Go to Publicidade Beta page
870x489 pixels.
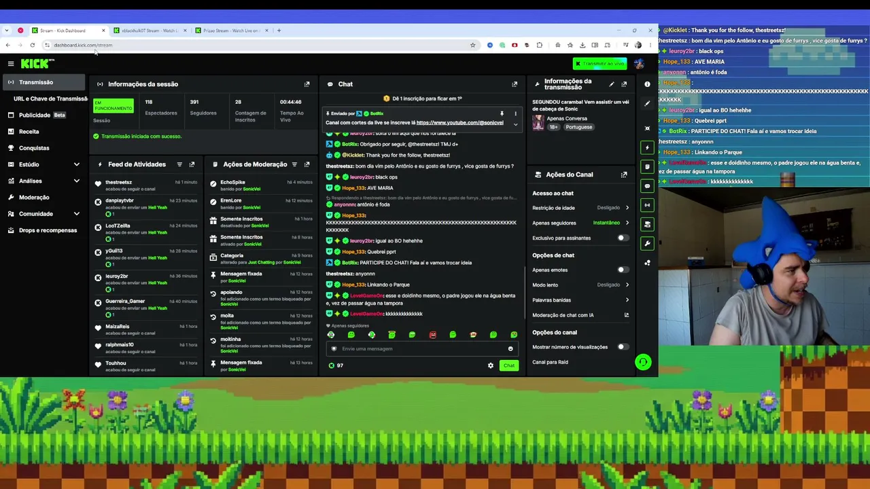tap(44, 115)
